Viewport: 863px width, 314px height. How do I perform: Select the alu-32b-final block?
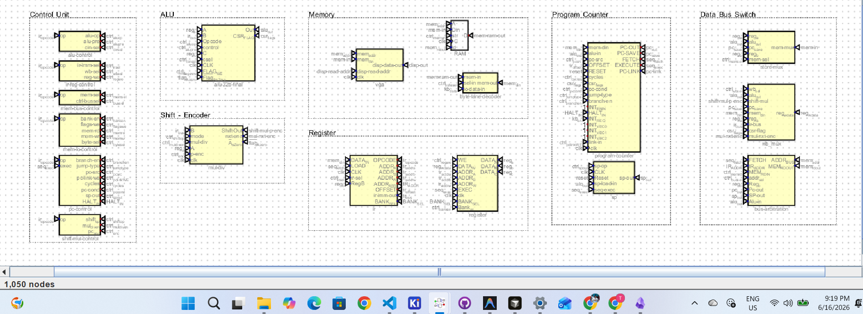(x=228, y=53)
